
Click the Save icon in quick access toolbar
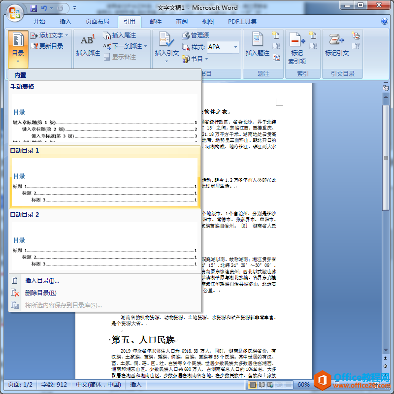33,8
